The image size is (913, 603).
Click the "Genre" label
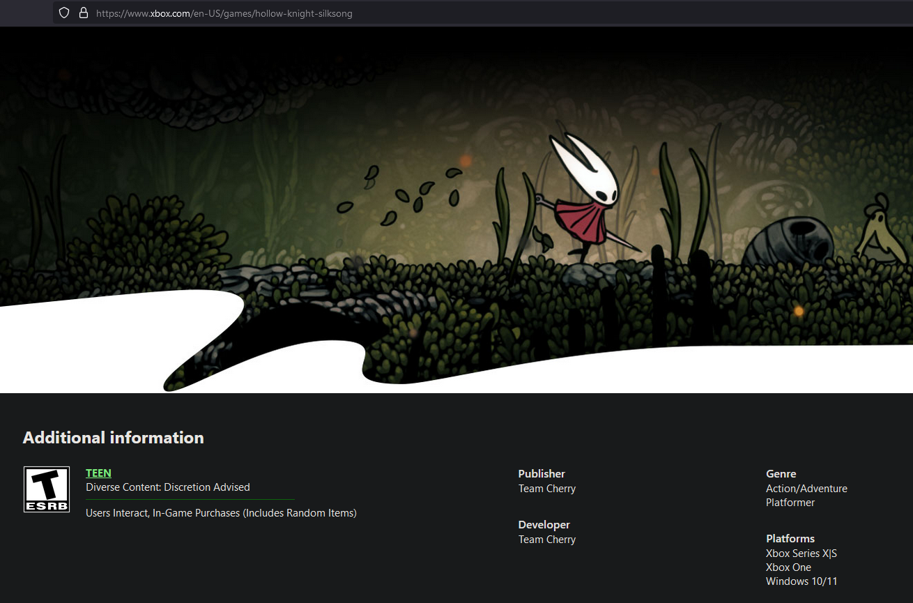(781, 474)
